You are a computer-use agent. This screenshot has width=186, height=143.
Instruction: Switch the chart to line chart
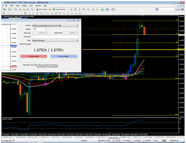(79, 9)
